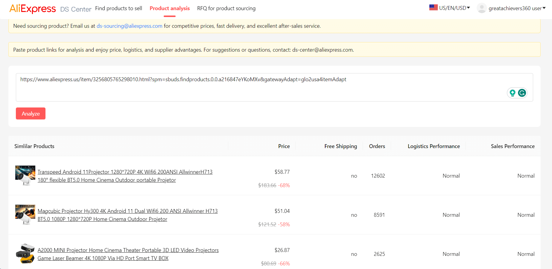Click the 12602 orders cell
Image resolution: width=552 pixels, height=269 pixels.
click(x=378, y=176)
